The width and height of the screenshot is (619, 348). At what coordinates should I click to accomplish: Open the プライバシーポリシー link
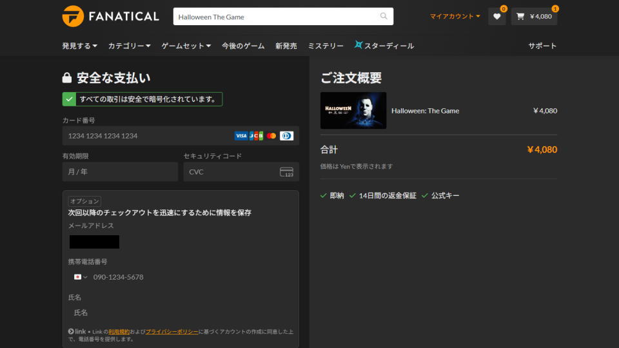click(172, 332)
